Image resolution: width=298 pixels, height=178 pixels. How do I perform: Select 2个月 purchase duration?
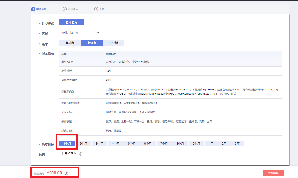coord(83,144)
